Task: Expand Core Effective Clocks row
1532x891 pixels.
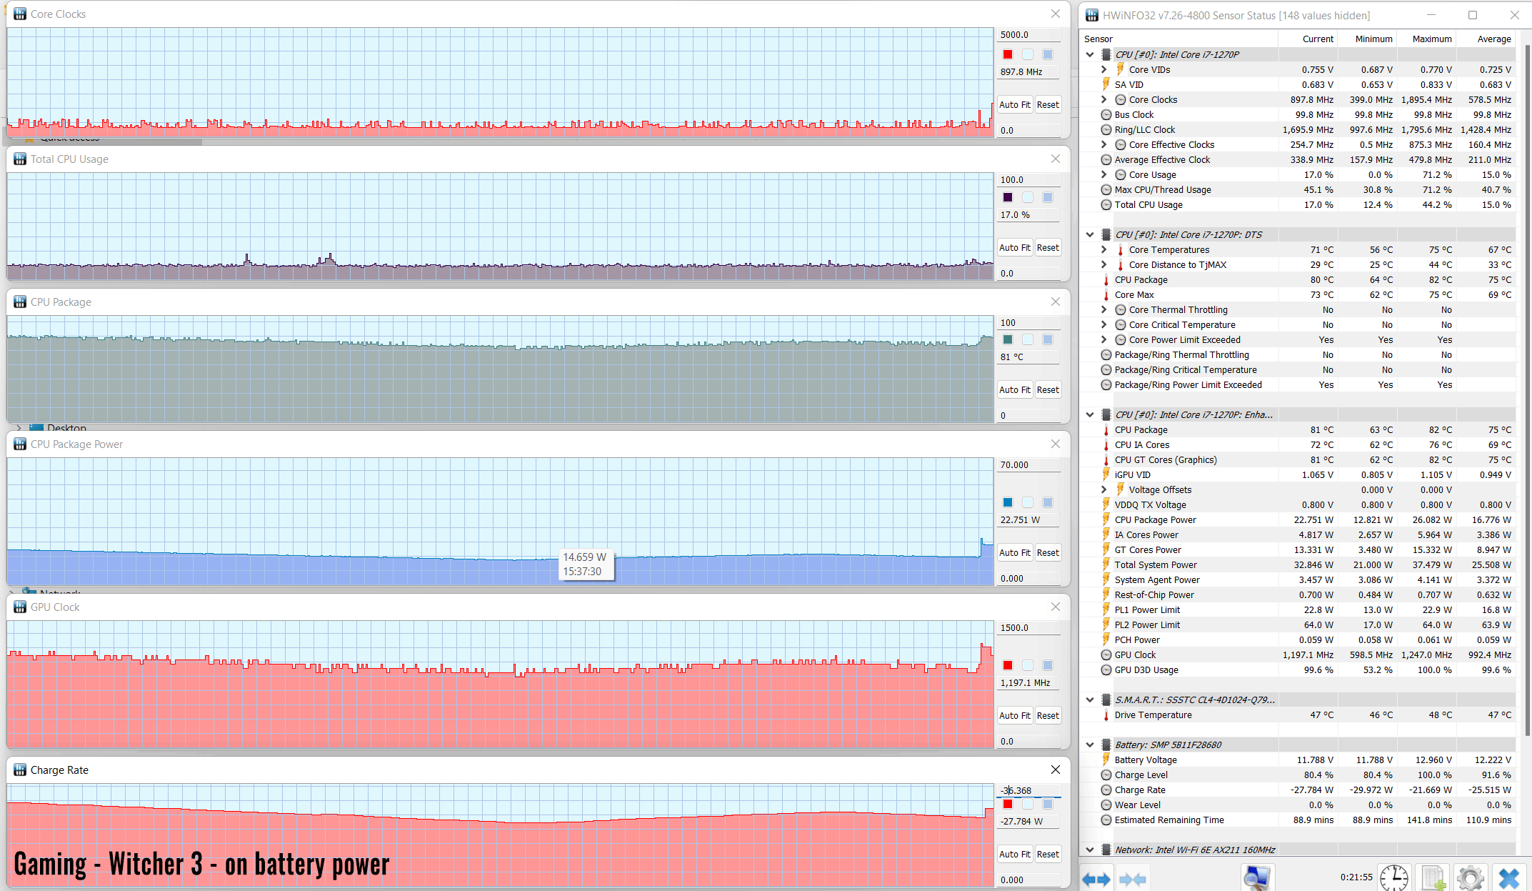Action: tap(1104, 144)
